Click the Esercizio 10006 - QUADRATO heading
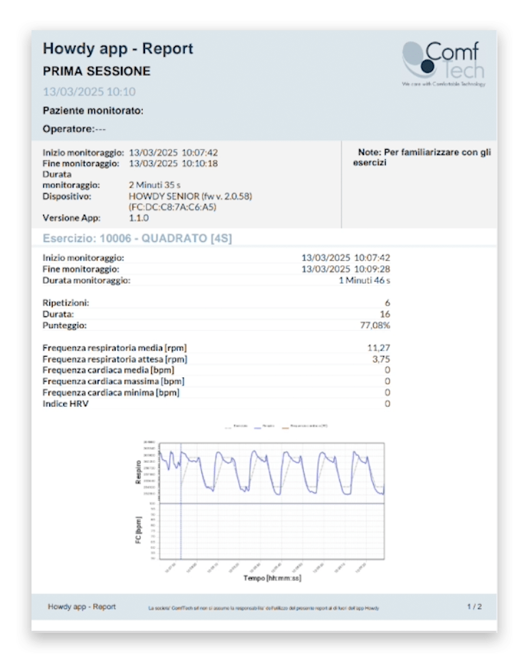This screenshot has width=529, height=663. 141,239
